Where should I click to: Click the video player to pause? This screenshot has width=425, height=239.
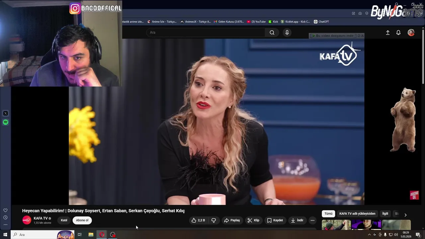[216, 121]
